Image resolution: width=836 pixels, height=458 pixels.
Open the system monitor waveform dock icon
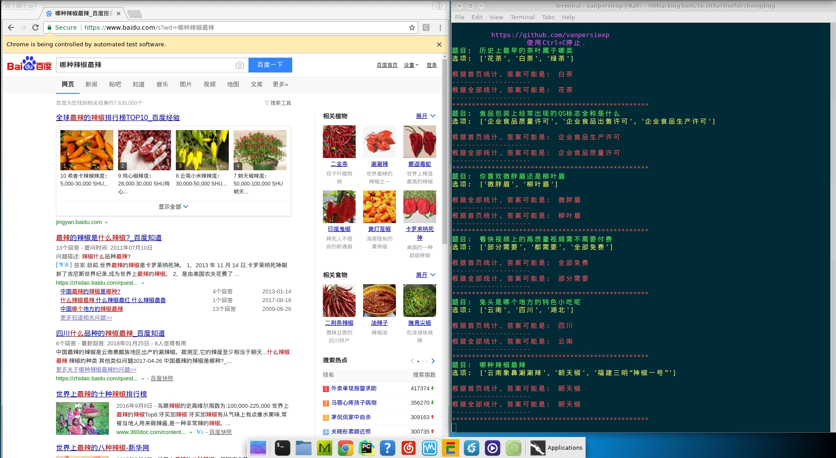[429, 448]
